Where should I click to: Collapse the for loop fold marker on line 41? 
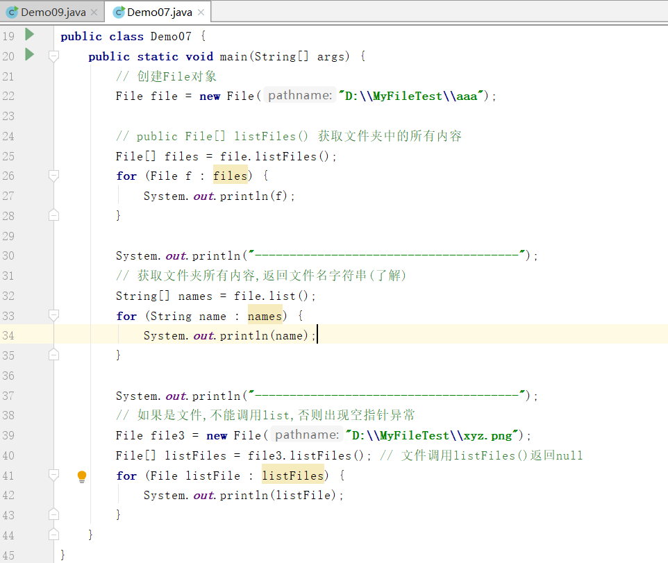point(53,475)
